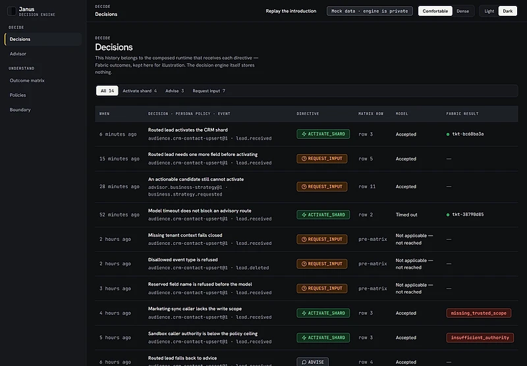Select the Request input 7 filter tab
Viewport: 527px width, 366px height.
(x=209, y=91)
